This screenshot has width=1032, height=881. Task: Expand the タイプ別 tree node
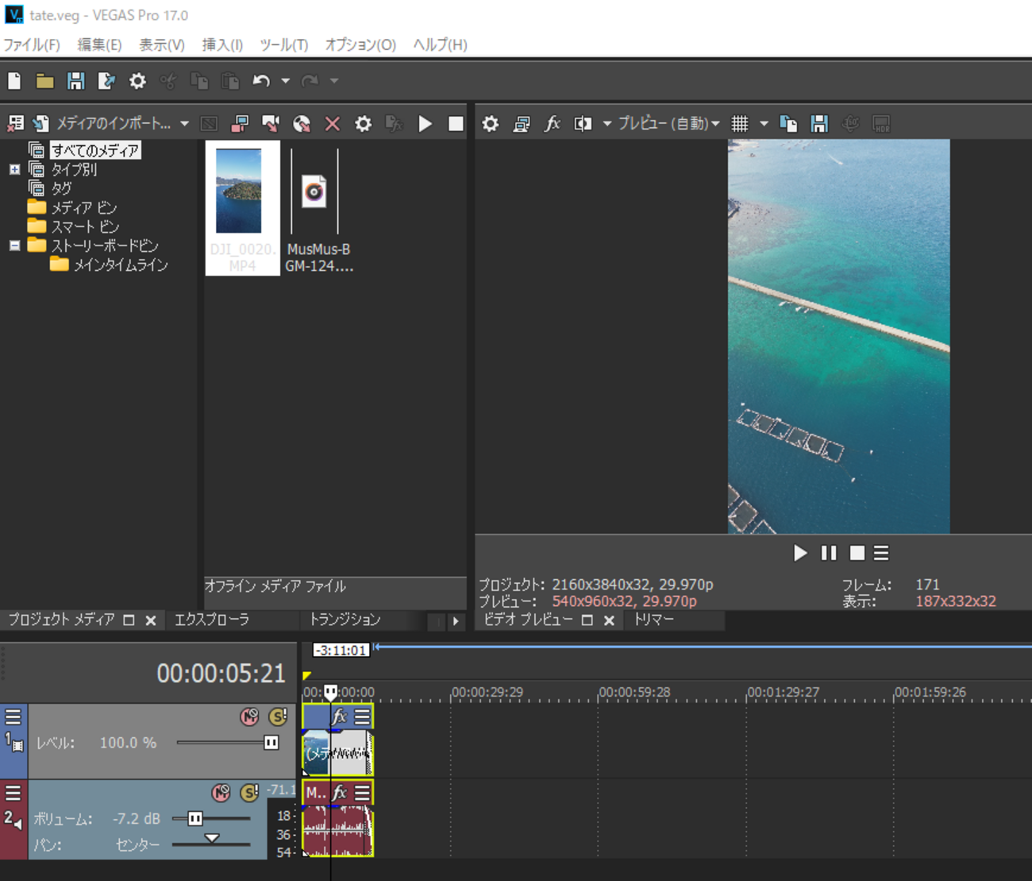coord(14,169)
